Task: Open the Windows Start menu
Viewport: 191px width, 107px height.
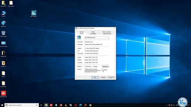Action: 2,105
